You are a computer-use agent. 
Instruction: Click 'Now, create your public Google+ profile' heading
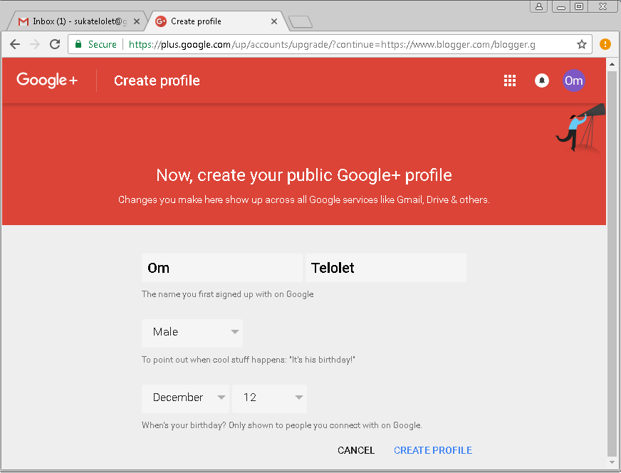(x=304, y=175)
